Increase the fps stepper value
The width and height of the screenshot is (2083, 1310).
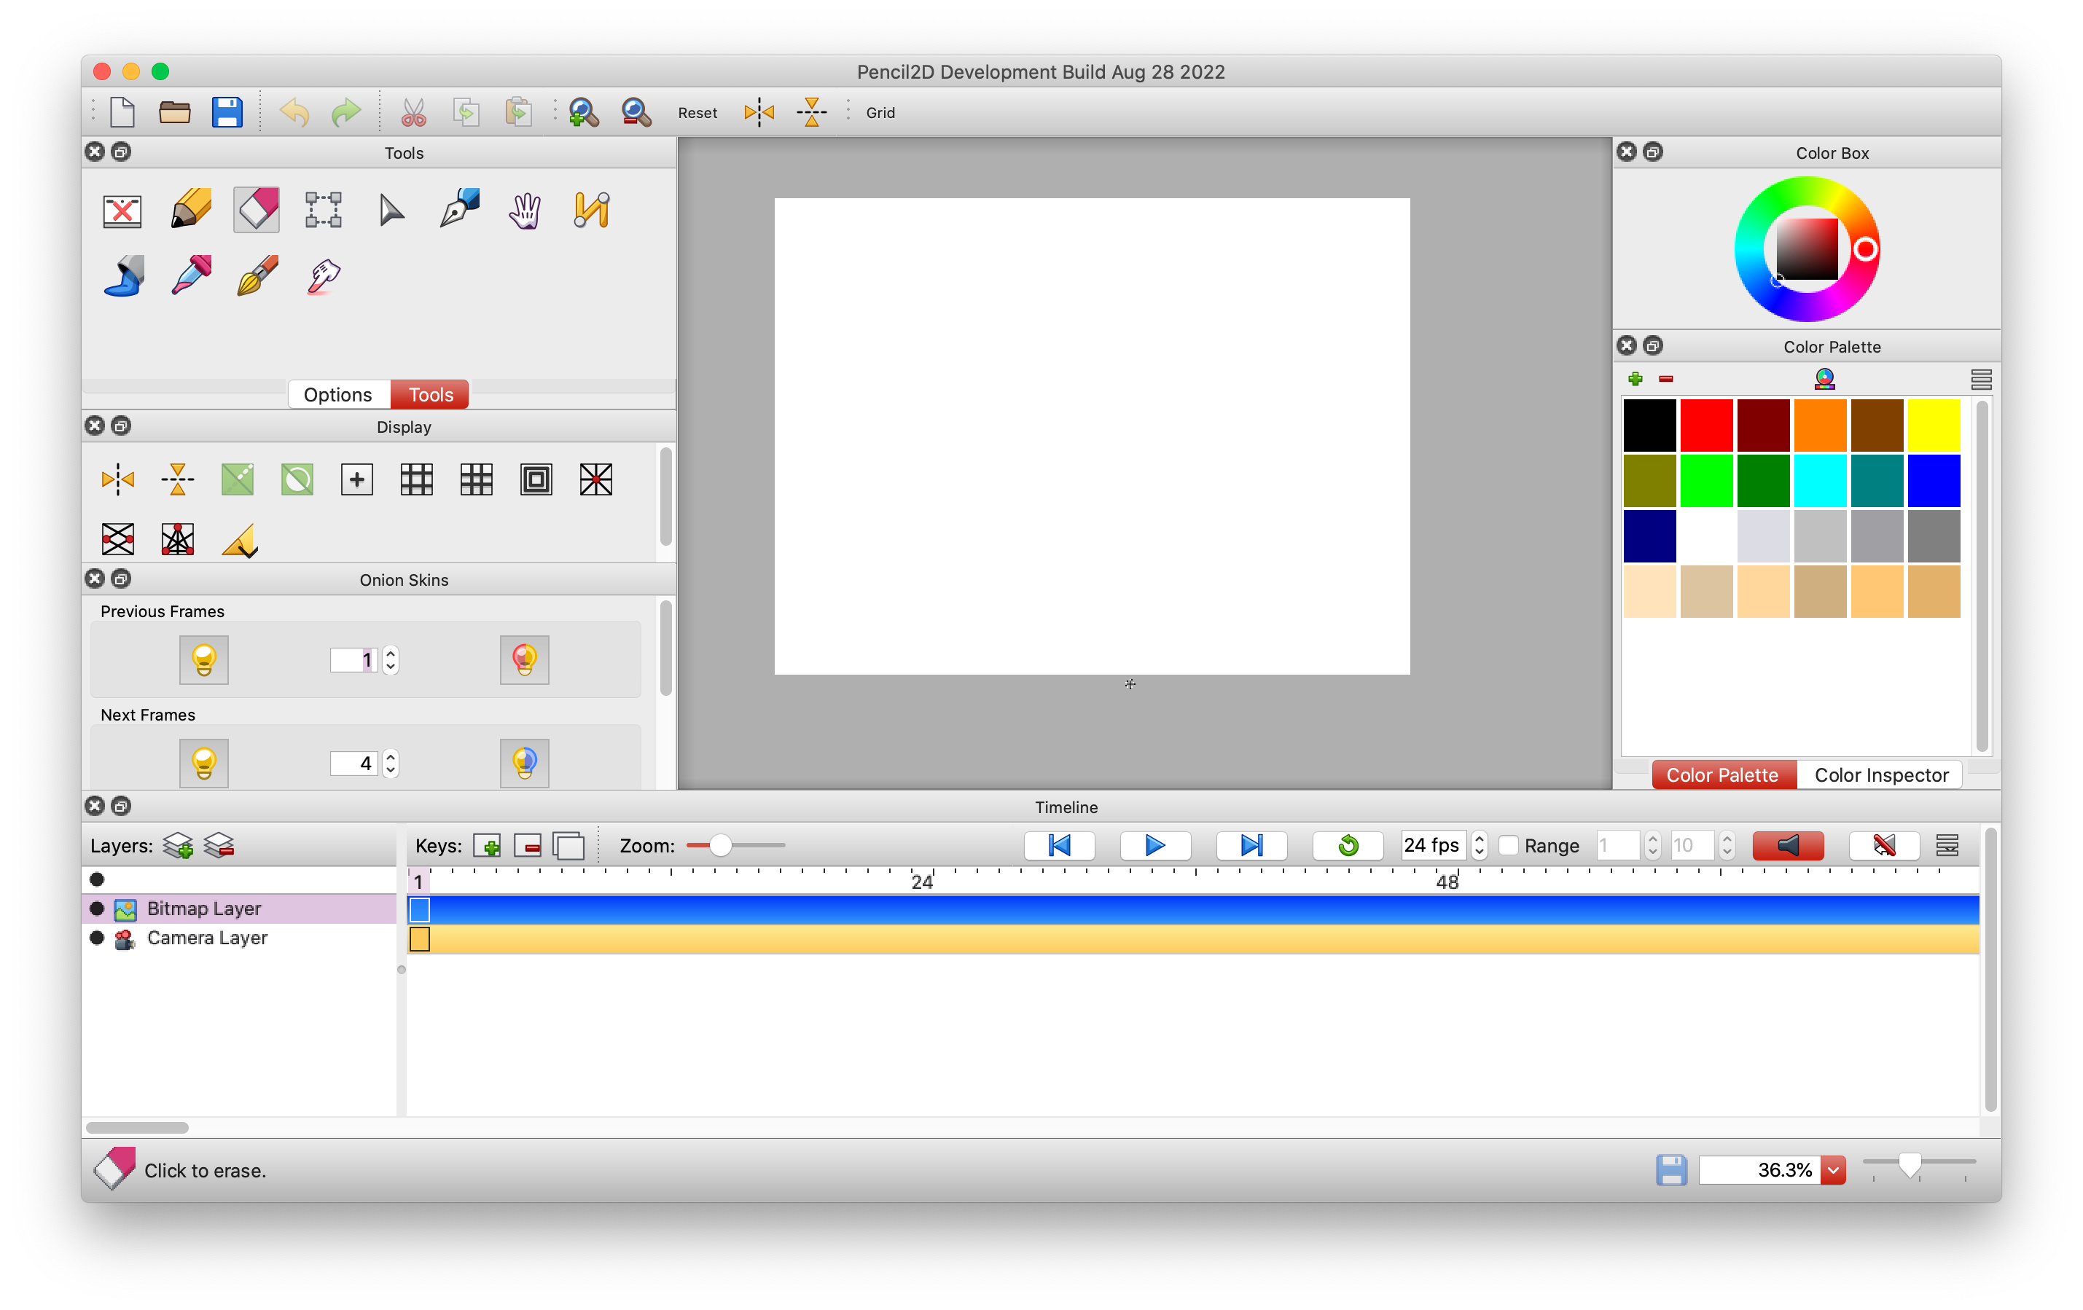[x=1480, y=839]
